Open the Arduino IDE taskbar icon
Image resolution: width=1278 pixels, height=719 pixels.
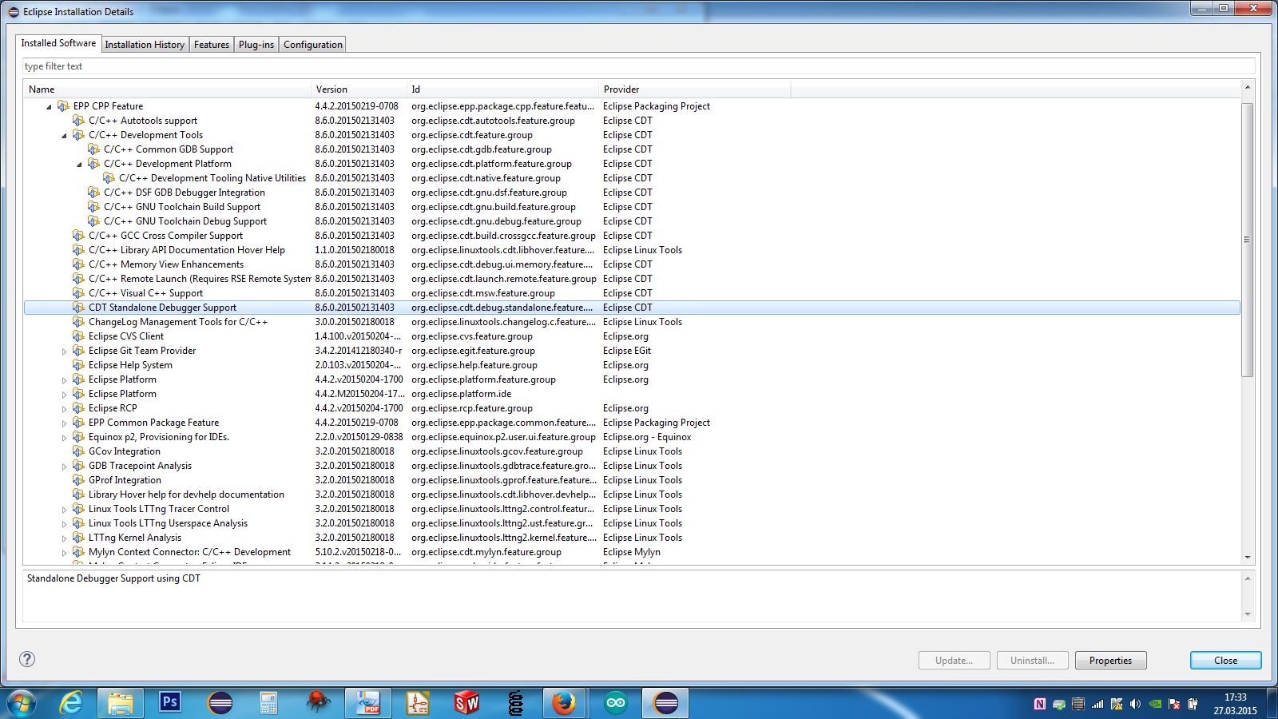[615, 703]
